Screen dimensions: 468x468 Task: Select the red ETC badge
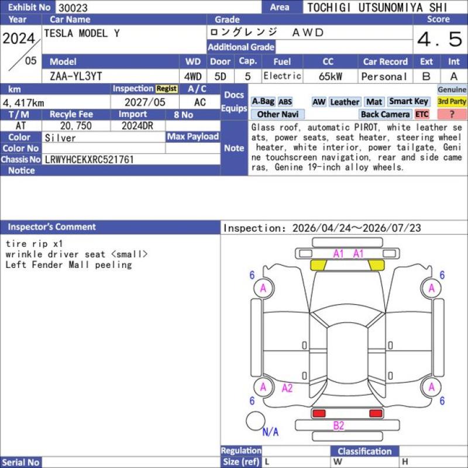click(x=422, y=114)
